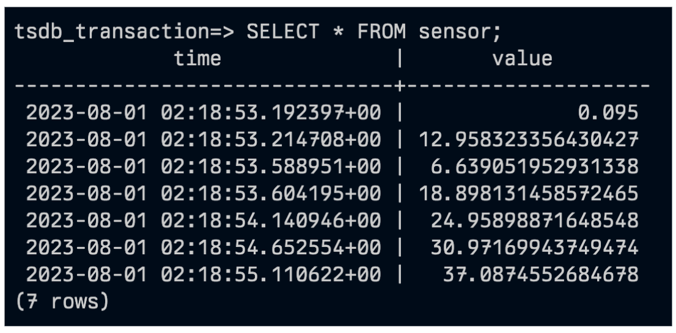The height and width of the screenshot is (333, 676).
Task: Select the timestamp ending in 53.588951+00
Action: click(x=204, y=167)
